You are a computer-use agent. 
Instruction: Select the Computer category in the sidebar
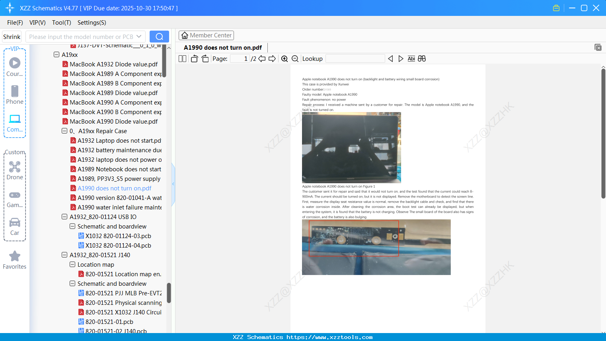15,123
